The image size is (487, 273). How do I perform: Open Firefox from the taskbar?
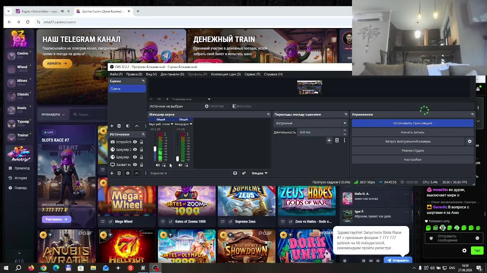pos(31,268)
